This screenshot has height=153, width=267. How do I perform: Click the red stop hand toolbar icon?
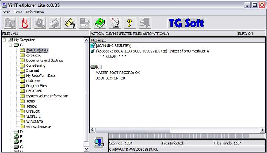point(25,23)
